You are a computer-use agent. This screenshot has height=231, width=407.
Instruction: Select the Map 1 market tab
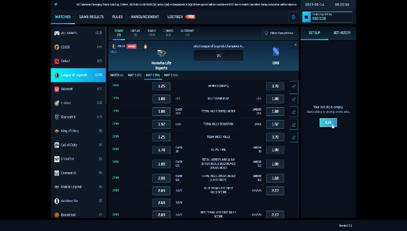(x=134, y=75)
